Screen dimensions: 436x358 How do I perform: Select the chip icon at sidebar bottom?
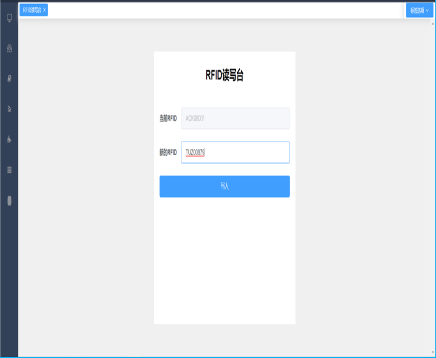coord(9,201)
